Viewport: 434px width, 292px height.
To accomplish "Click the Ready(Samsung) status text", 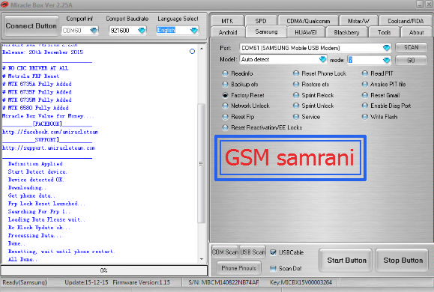I will pos(25,282).
